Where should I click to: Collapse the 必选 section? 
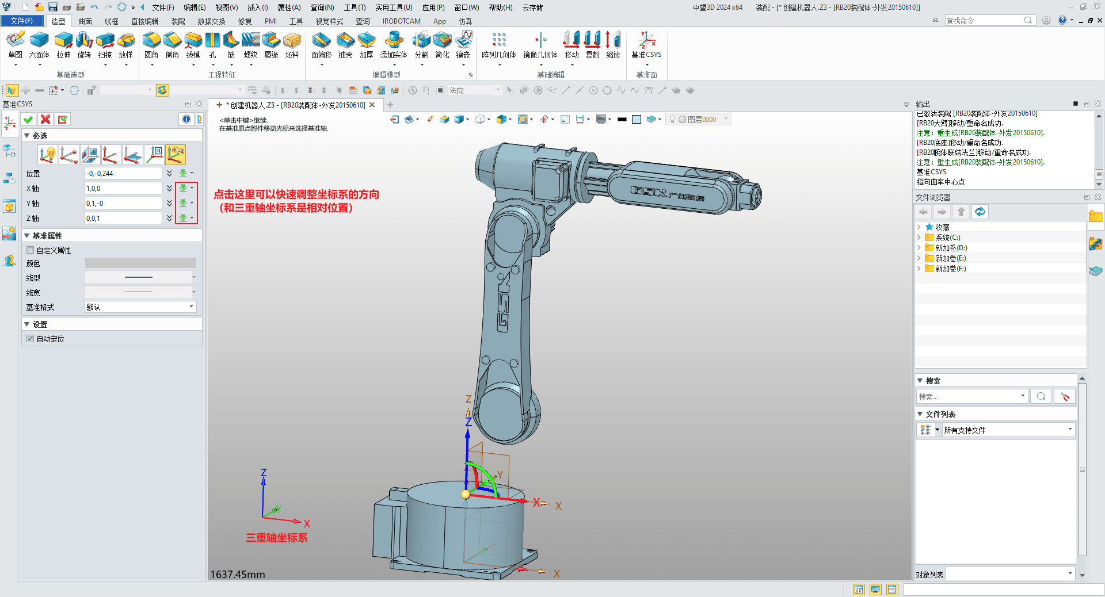26,136
